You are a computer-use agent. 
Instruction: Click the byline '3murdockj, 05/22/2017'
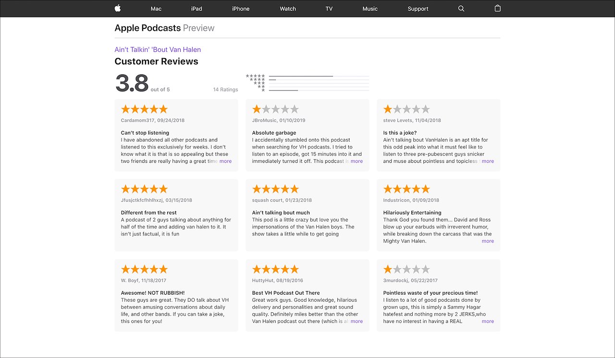pyautogui.click(x=410, y=281)
